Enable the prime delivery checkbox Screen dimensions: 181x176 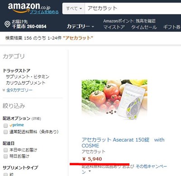click(x=5, y=126)
